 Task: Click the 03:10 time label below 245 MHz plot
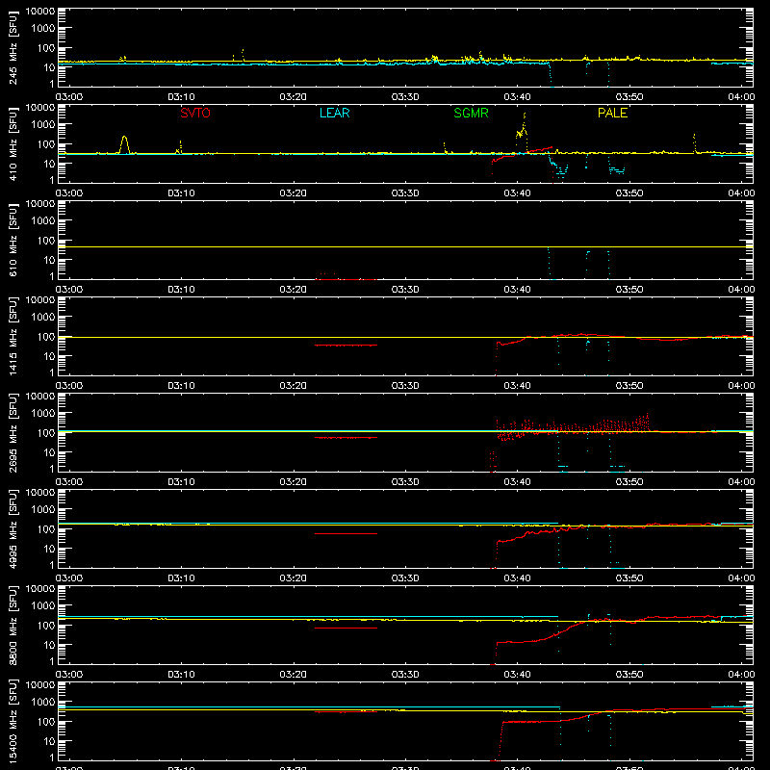(x=181, y=97)
